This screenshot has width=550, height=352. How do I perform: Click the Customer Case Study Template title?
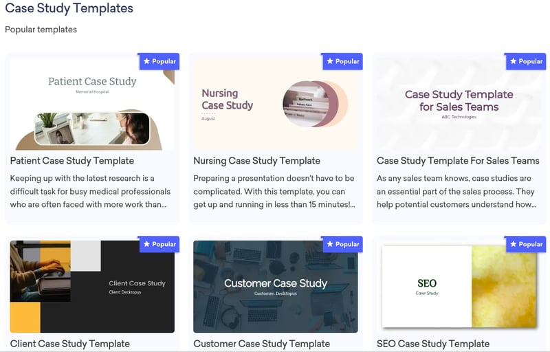point(261,344)
